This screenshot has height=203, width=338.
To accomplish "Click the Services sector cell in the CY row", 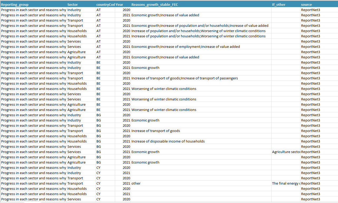I will click(x=81, y=199).
